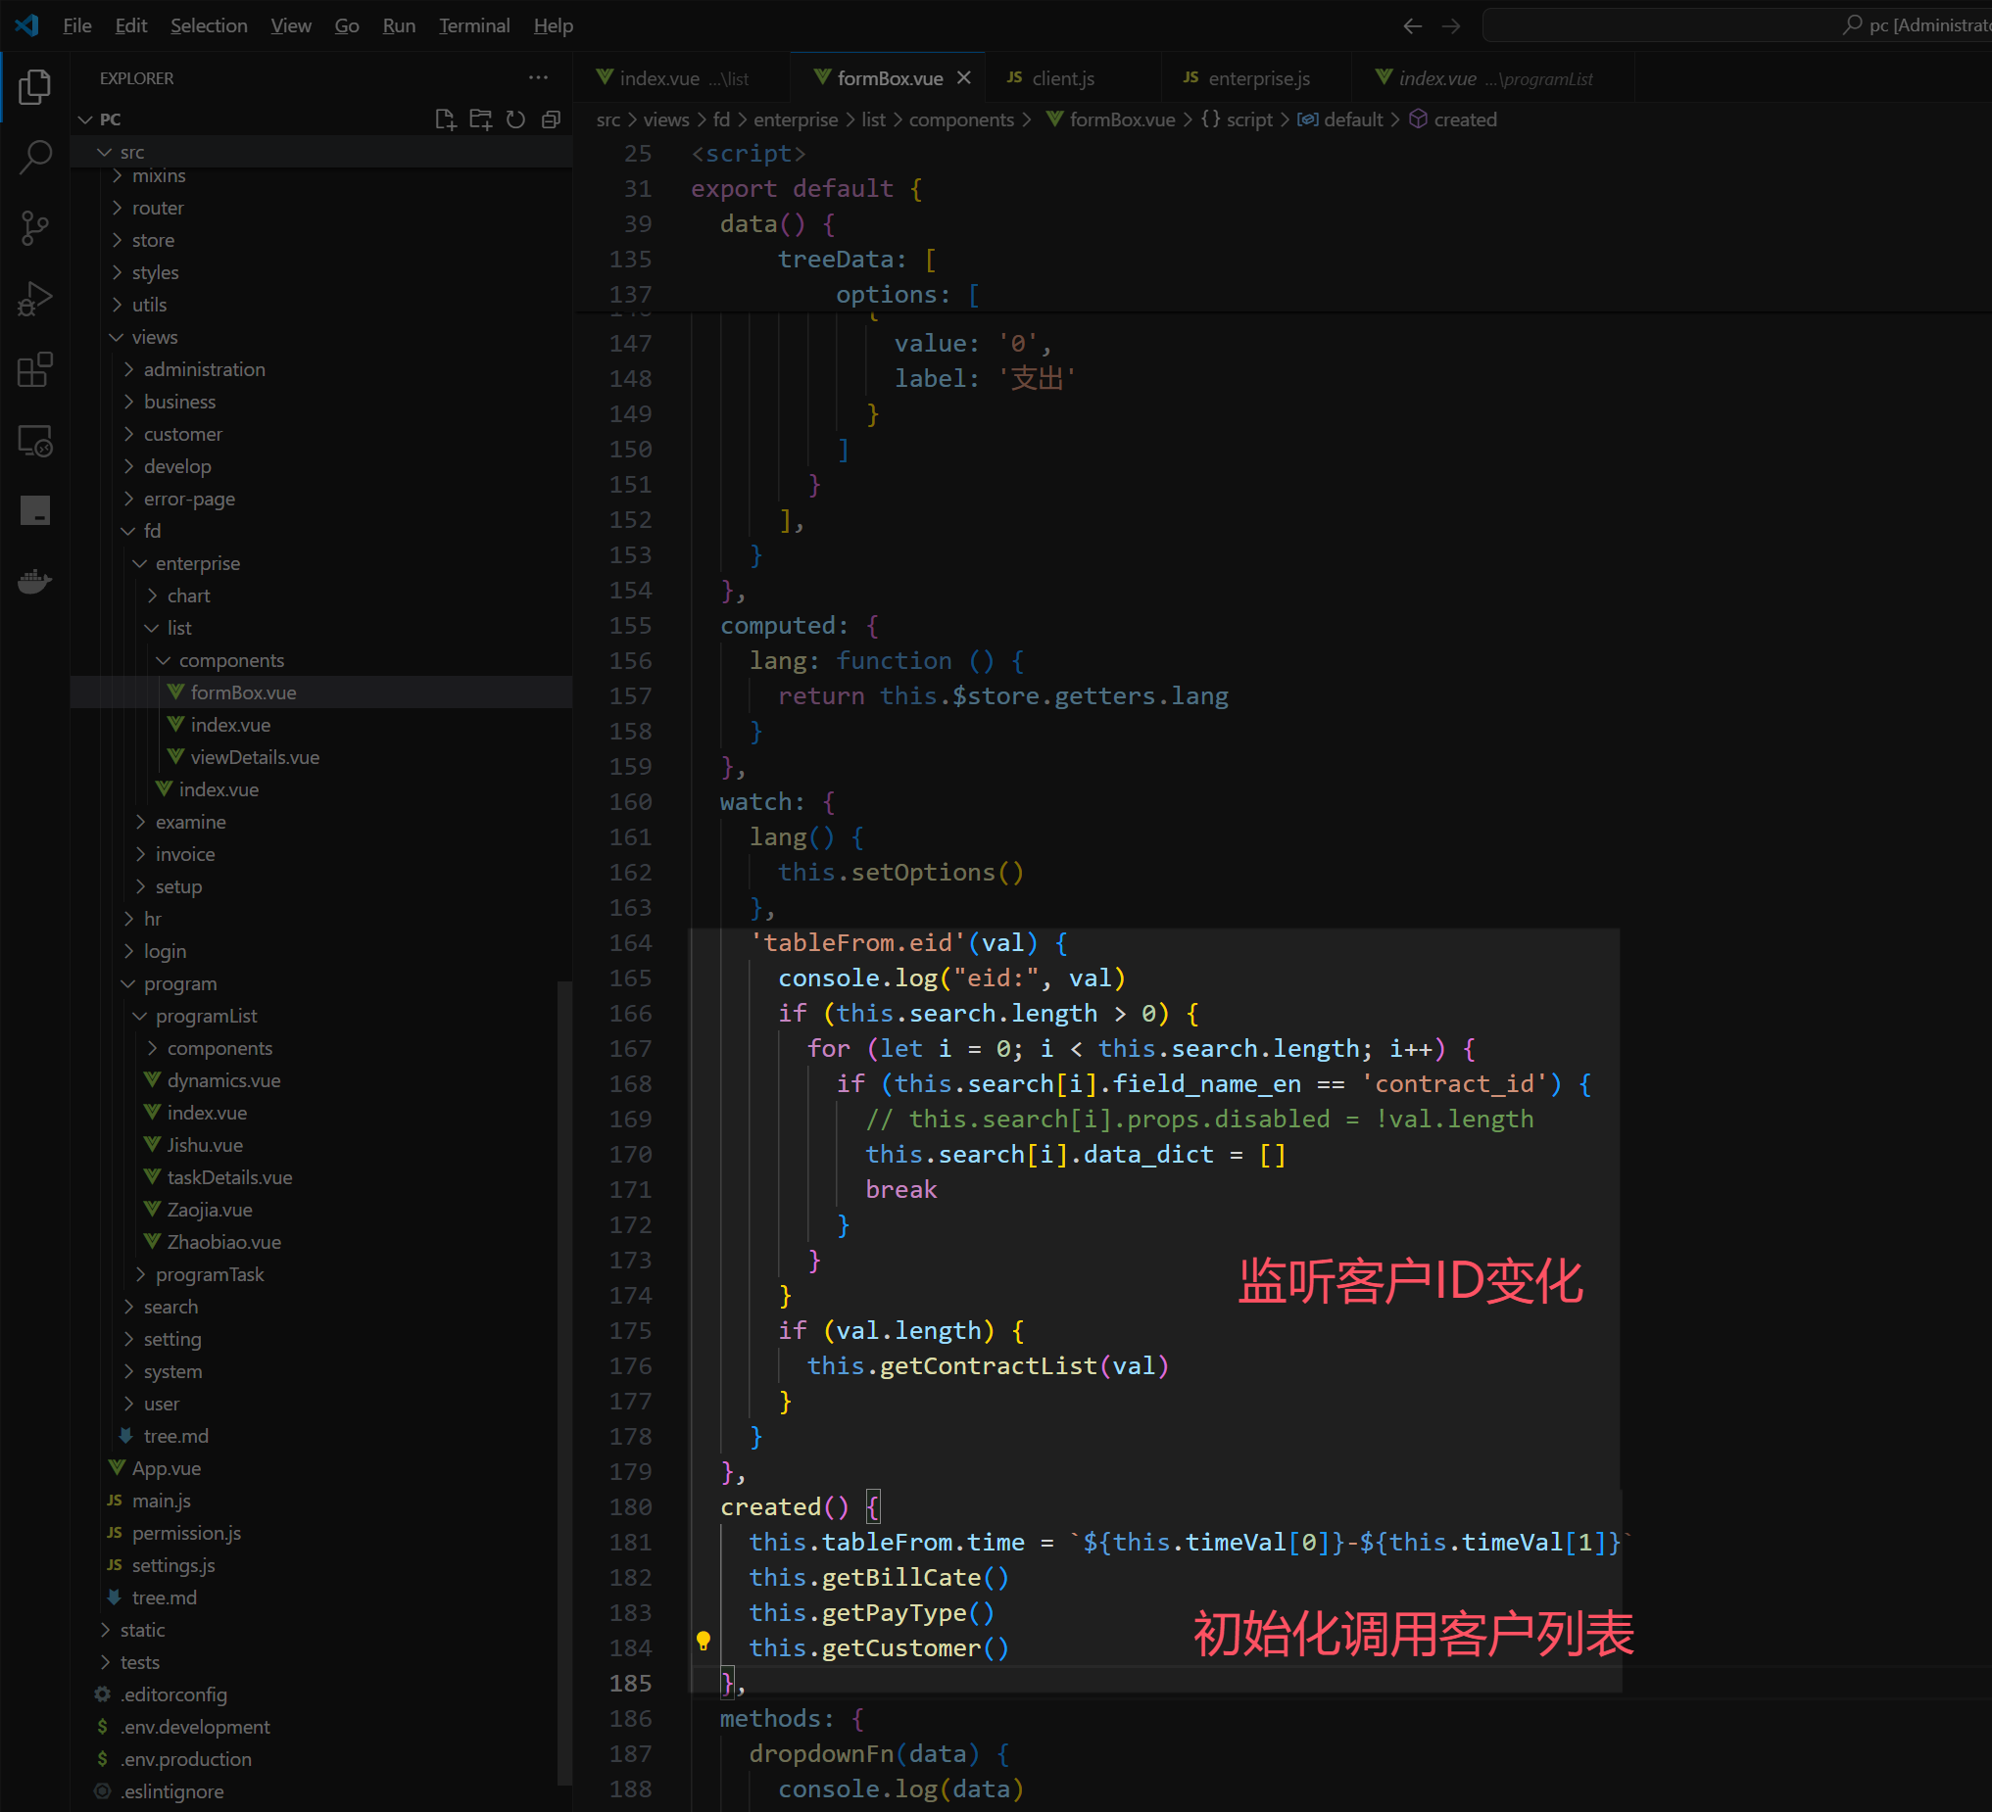Open the Docker view icon
1992x1812 pixels.
point(34,581)
